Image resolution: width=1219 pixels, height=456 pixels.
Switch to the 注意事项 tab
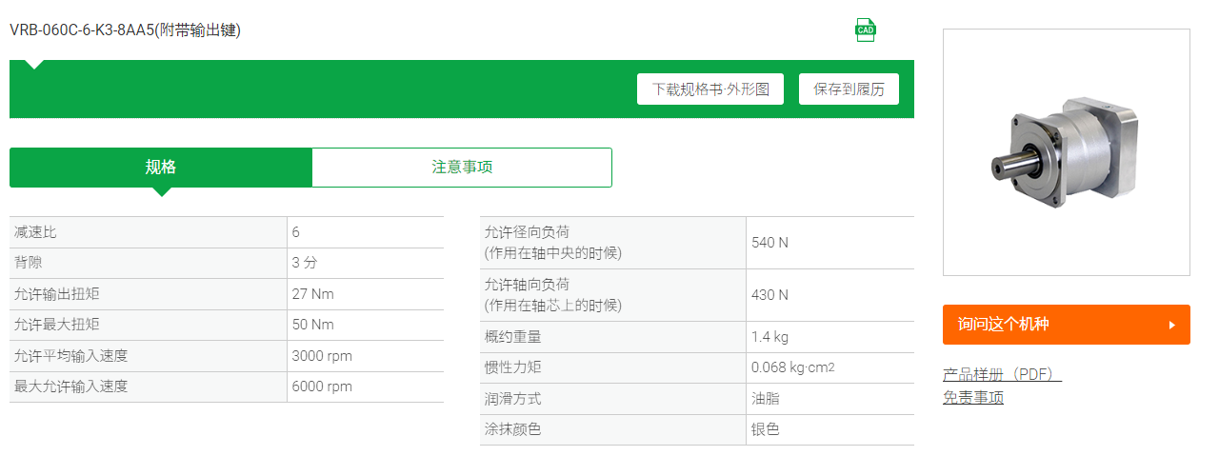[x=462, y=168]
